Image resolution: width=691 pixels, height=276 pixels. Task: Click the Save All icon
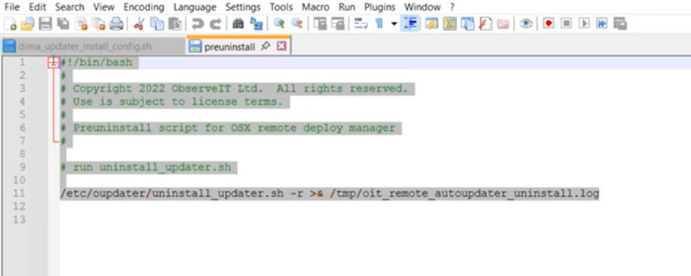tap(63, 24)
